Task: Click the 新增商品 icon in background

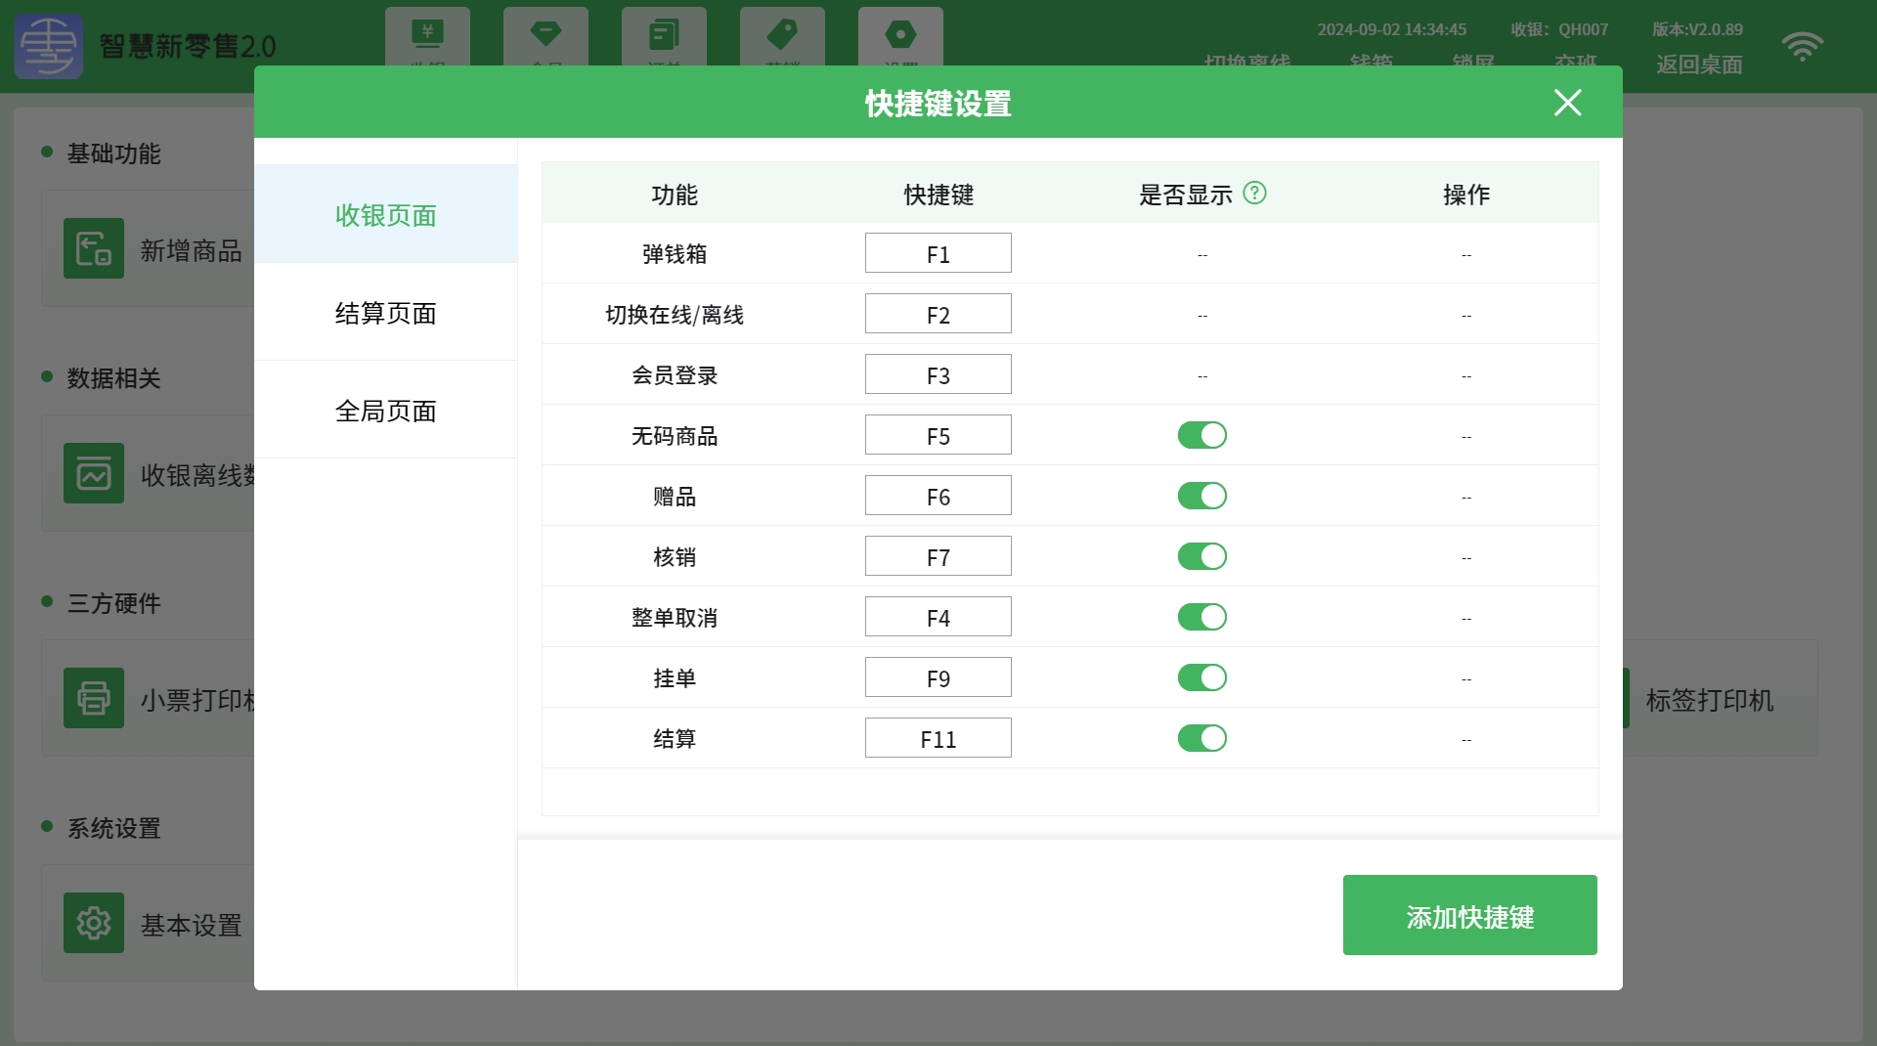Action: [x=94, y=248]
